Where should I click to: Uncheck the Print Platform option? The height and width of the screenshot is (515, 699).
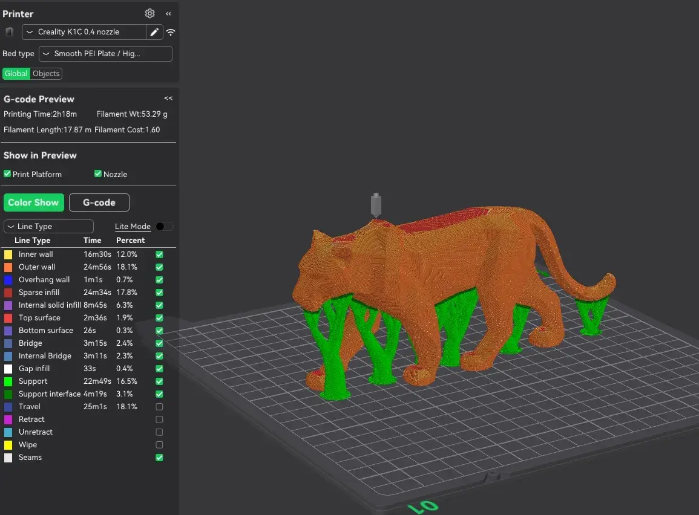tap(6, 174)
